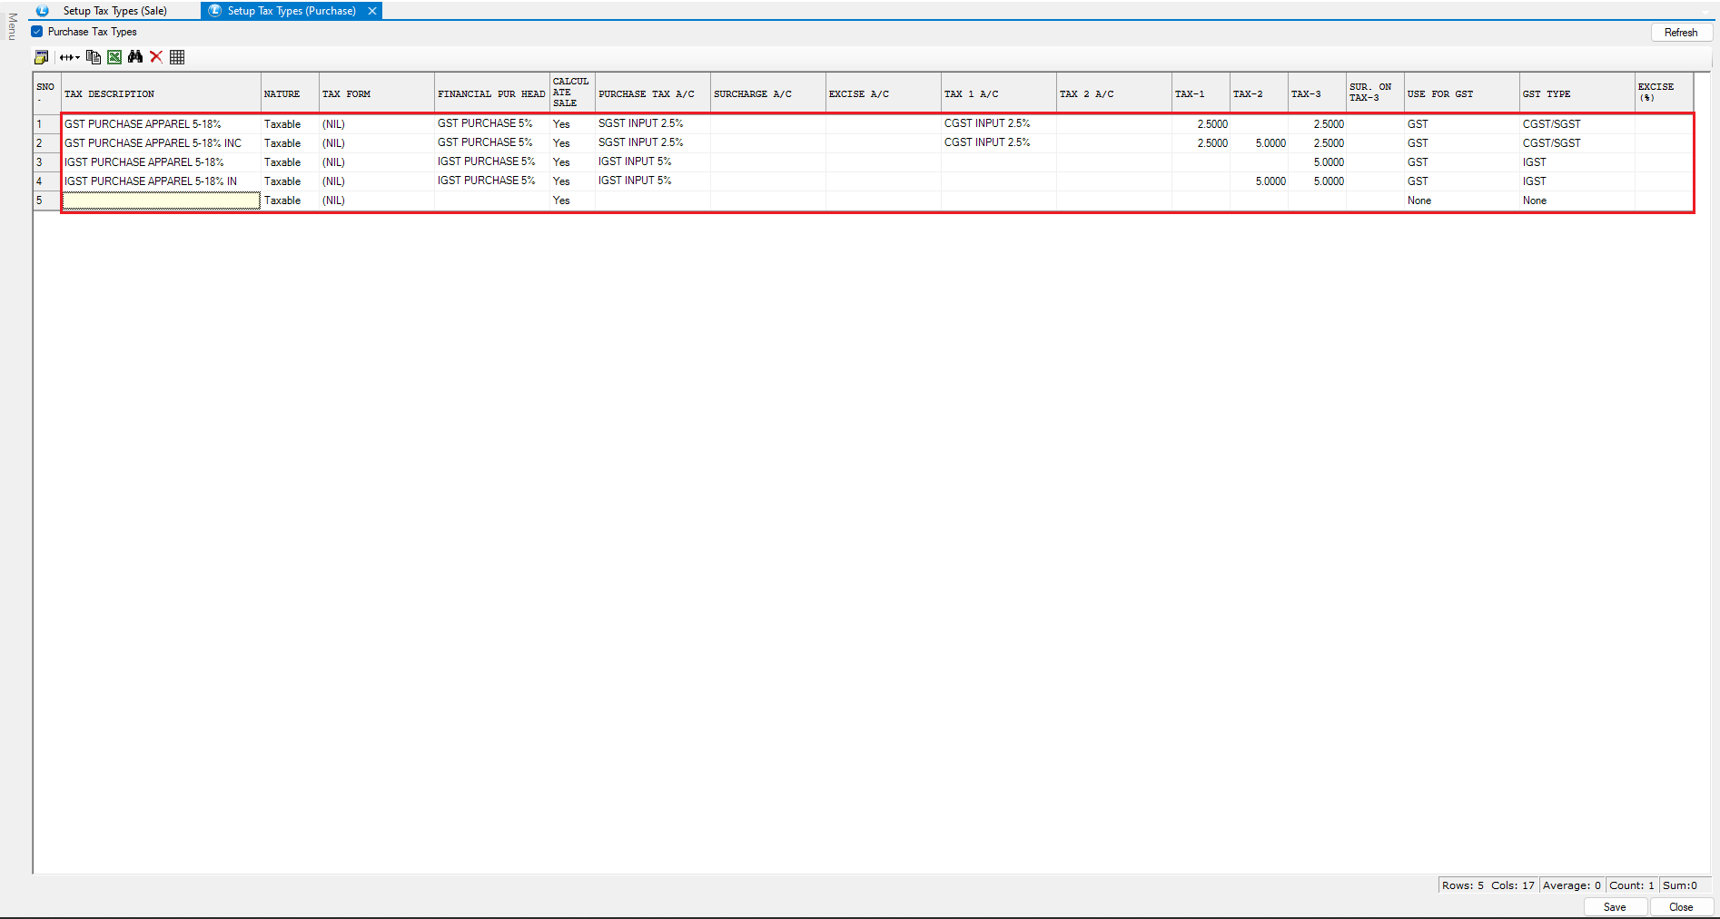
Task: Click the binoculars search icon
Action: pyautogui.click(x=135, y=57)
